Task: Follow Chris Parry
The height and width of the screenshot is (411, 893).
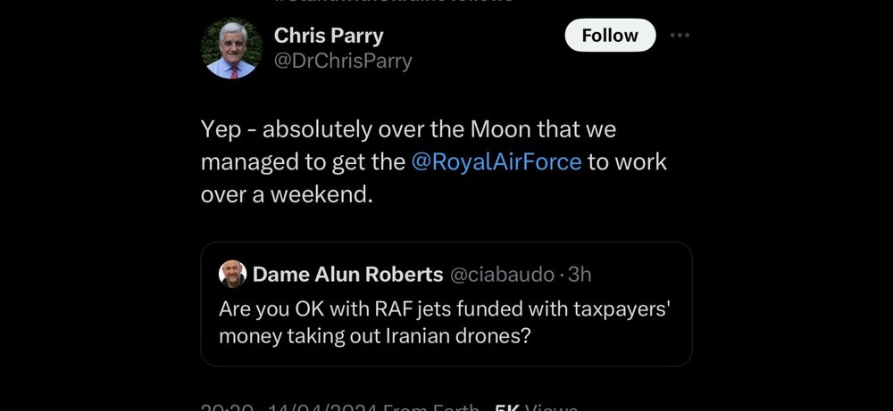Action: pos(610,36)
